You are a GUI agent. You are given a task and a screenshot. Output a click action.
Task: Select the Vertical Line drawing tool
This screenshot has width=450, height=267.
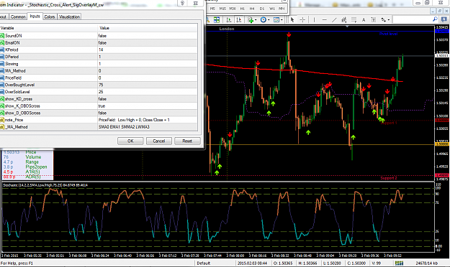(314, 20)
